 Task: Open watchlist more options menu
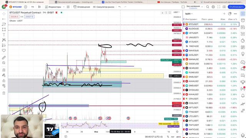coord(235,14)
